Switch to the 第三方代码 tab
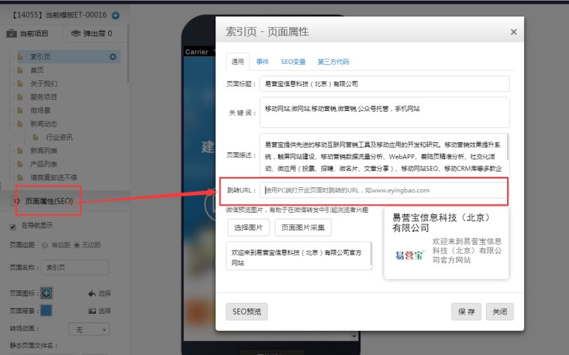 coord(333,62)
